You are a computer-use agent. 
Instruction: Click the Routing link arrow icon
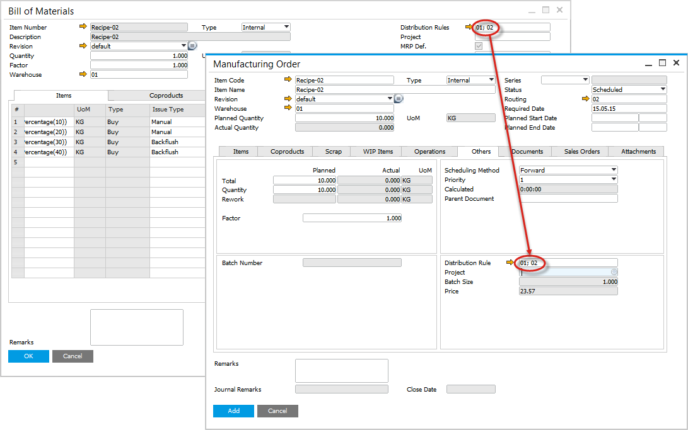click(x=585, y=99)
